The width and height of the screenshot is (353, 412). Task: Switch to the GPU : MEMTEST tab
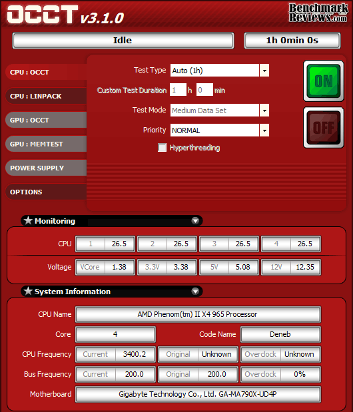46,144
